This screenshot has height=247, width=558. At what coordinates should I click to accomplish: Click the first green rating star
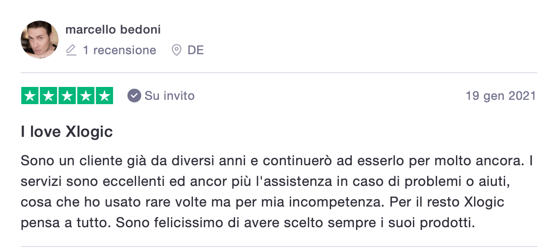tap(30, 96)
